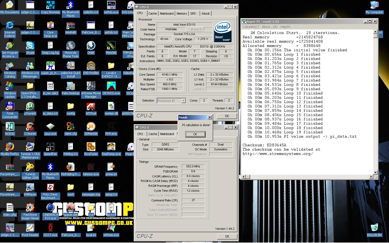Click the http://www.xtremesystems.org/ text
The image size is (389, 243).
(278, 154)
